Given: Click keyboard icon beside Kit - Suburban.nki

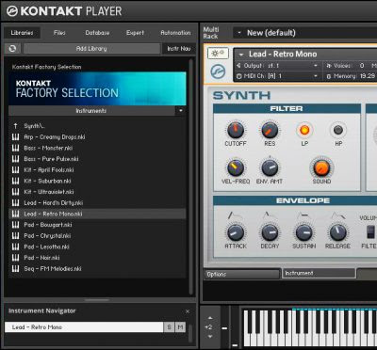Looking at the screenshot, I should pyautogui.click(x=15, y=181).
